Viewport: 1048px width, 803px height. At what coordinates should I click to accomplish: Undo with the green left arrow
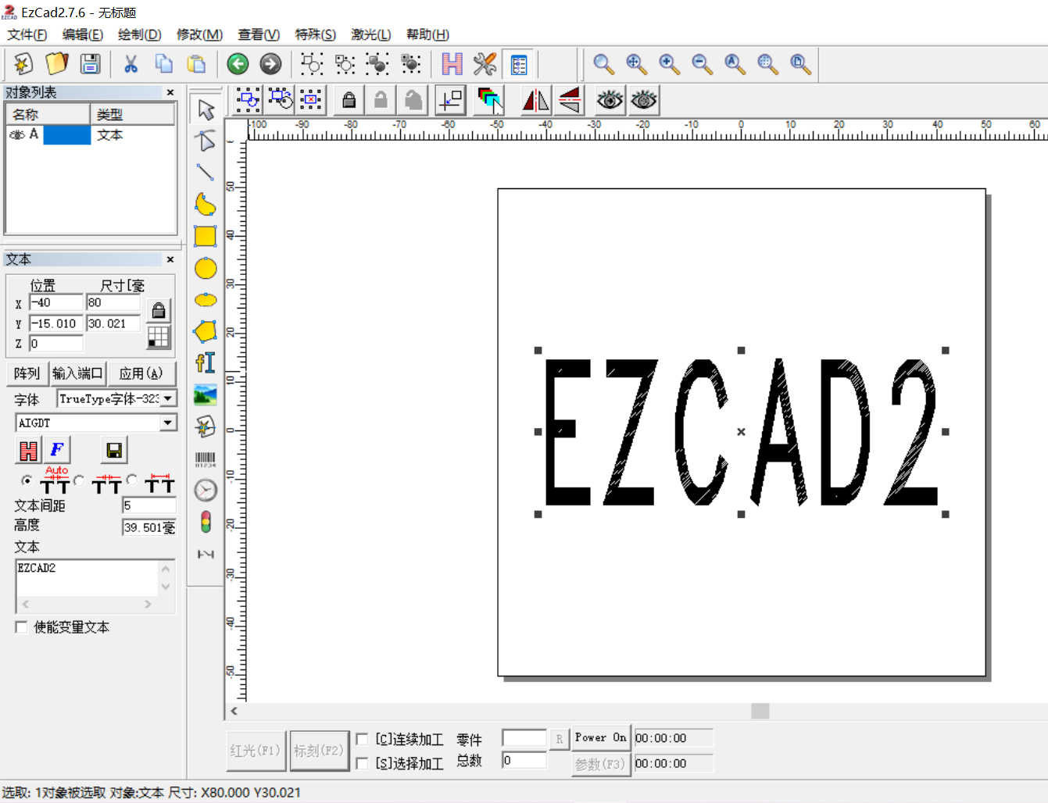click(238, 63)
